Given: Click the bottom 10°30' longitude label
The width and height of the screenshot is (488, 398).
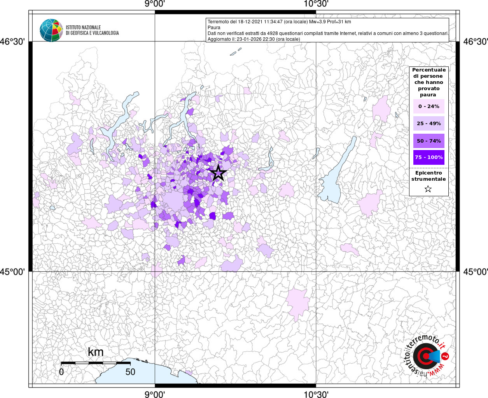Looking at the screenshot, I should [x=316, y=394].
